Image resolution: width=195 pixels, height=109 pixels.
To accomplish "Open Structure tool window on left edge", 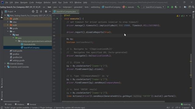I will point(2,83).
